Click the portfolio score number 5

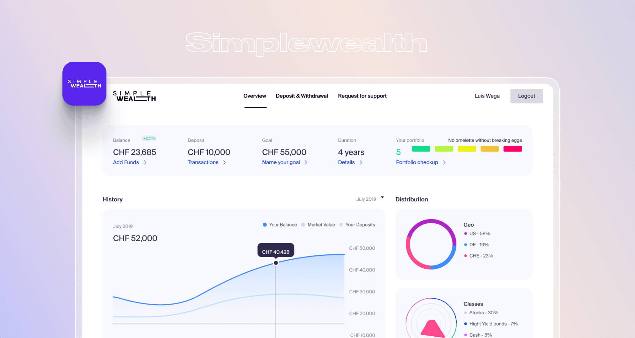click(398, 152)
